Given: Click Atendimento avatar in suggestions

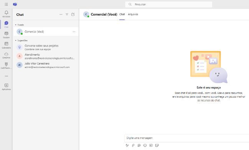Looking at the screenshot, I should click(20, 56).
